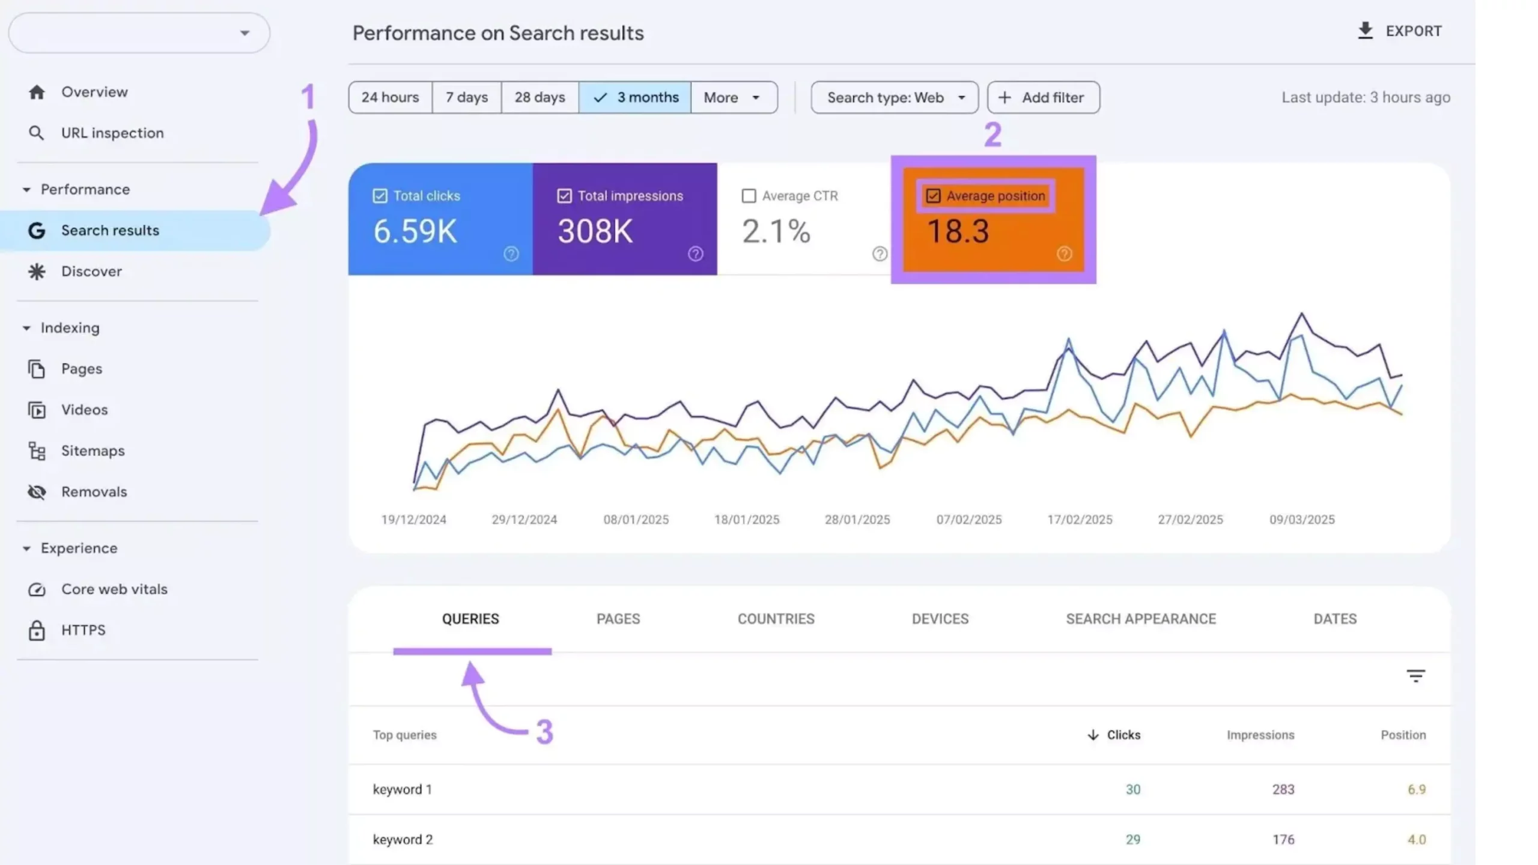Enable the Average CTR checkbox
The image size is (1538, 865).
click(749, 196)
